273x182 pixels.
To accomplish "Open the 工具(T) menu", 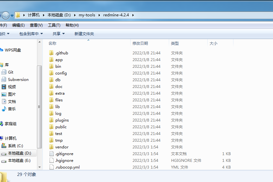I will click(x=54, y=25).
